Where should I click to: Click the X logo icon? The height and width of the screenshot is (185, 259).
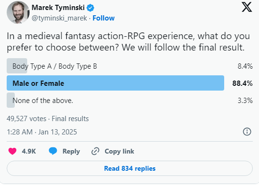[x=247, y=7]
